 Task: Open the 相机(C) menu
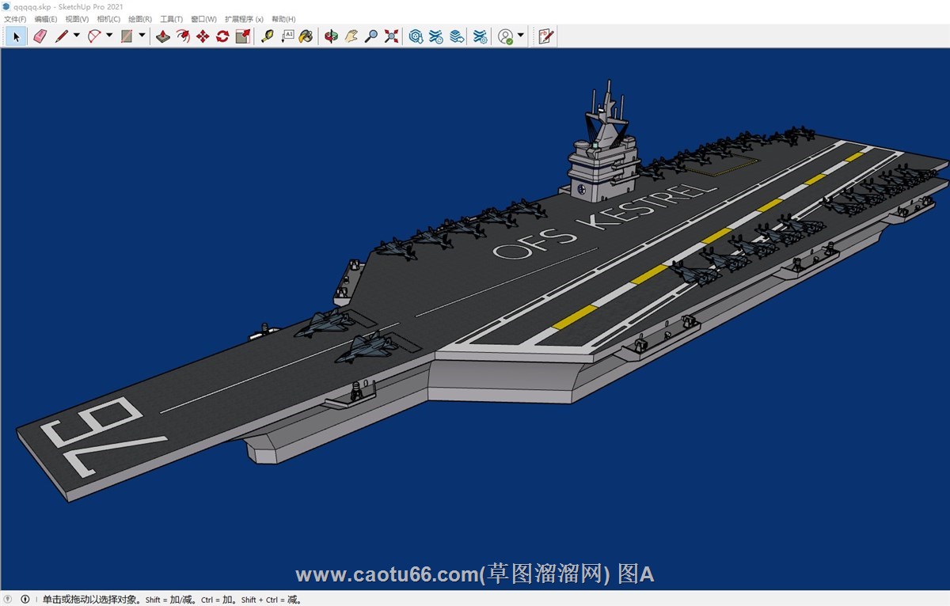(x=108, y=19)
